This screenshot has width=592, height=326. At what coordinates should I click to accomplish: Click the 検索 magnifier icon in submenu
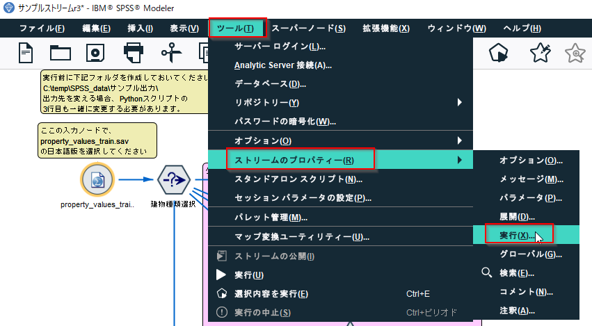(487, 272)
